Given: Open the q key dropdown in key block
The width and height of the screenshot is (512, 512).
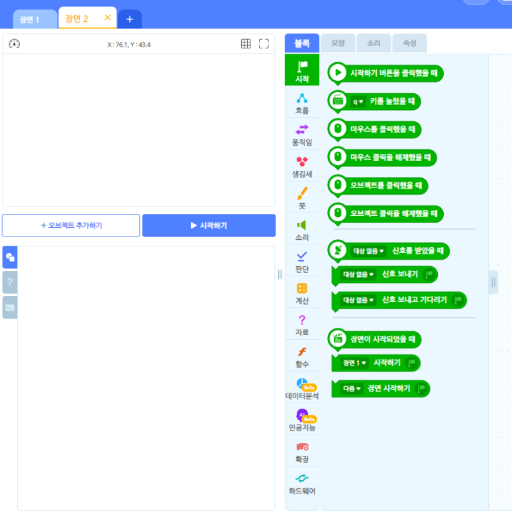Looking at the screenshot, I should [x=358, y=101].
